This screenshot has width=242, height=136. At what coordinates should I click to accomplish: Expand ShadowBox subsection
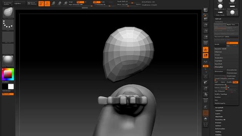[x=219, y=58]
